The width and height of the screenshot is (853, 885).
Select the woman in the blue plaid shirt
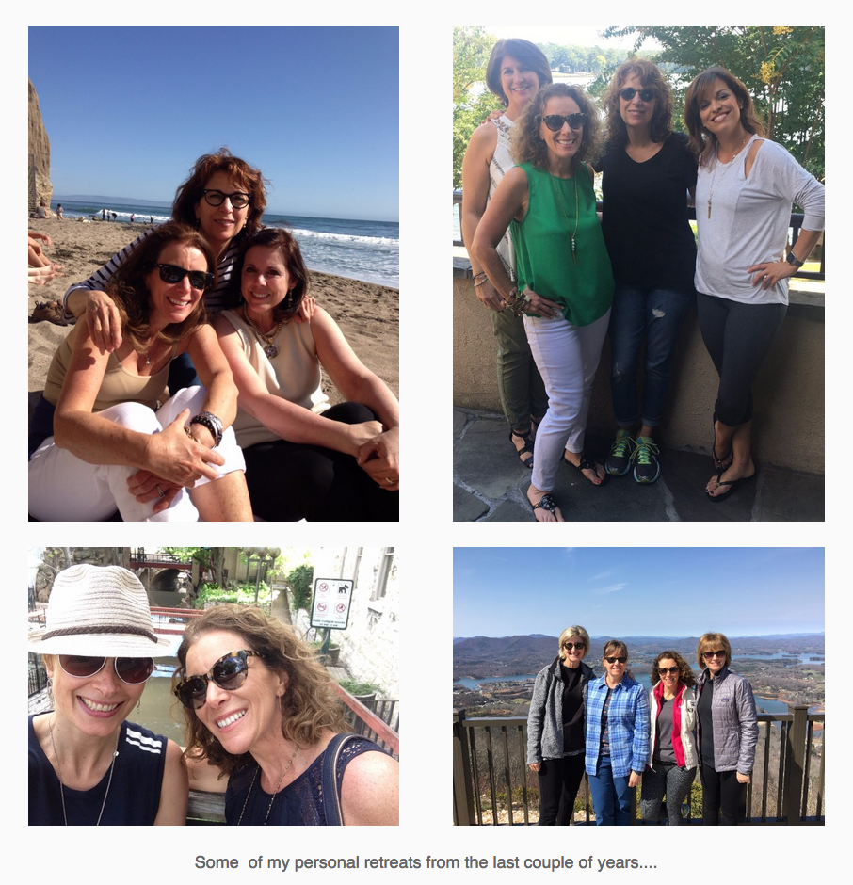pos(617,731)
